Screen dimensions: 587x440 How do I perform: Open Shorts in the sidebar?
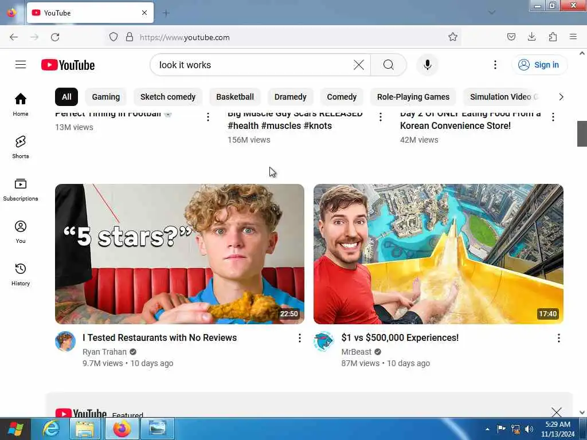point(21,147)
